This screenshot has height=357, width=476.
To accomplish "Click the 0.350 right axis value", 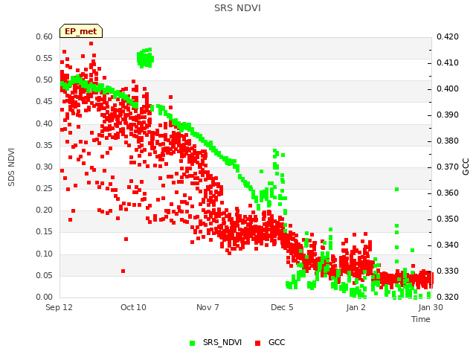I will pos(448,219).
